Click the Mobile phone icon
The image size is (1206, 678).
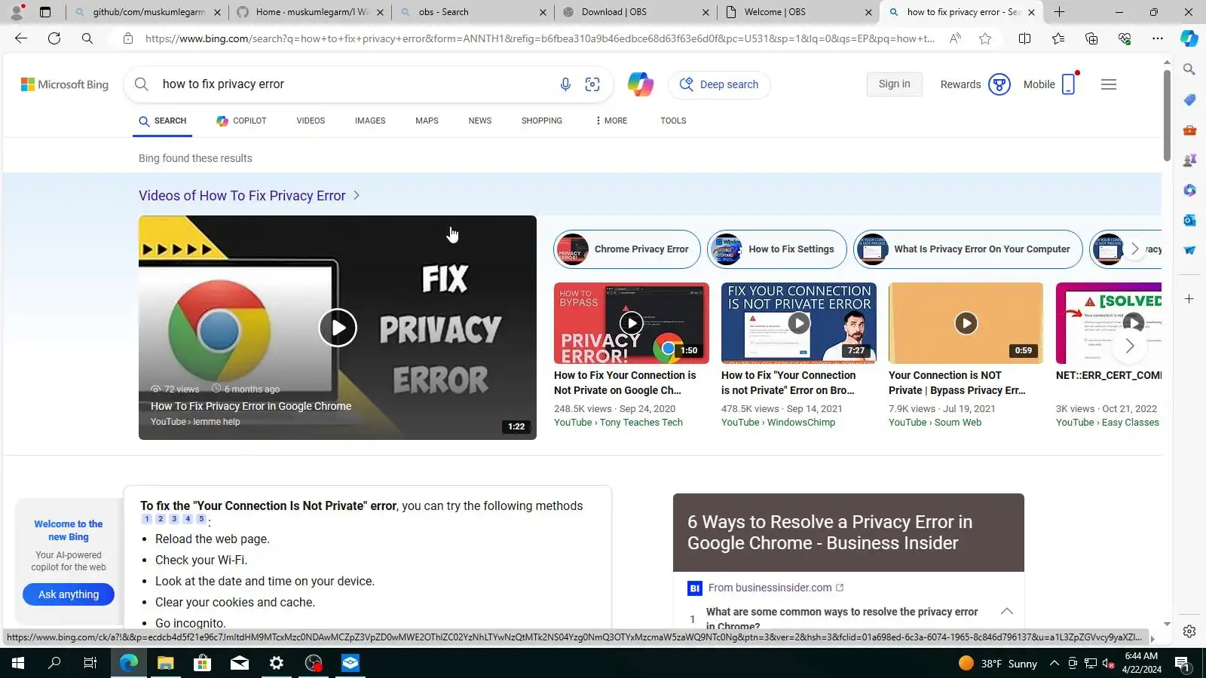[1069, 84]
